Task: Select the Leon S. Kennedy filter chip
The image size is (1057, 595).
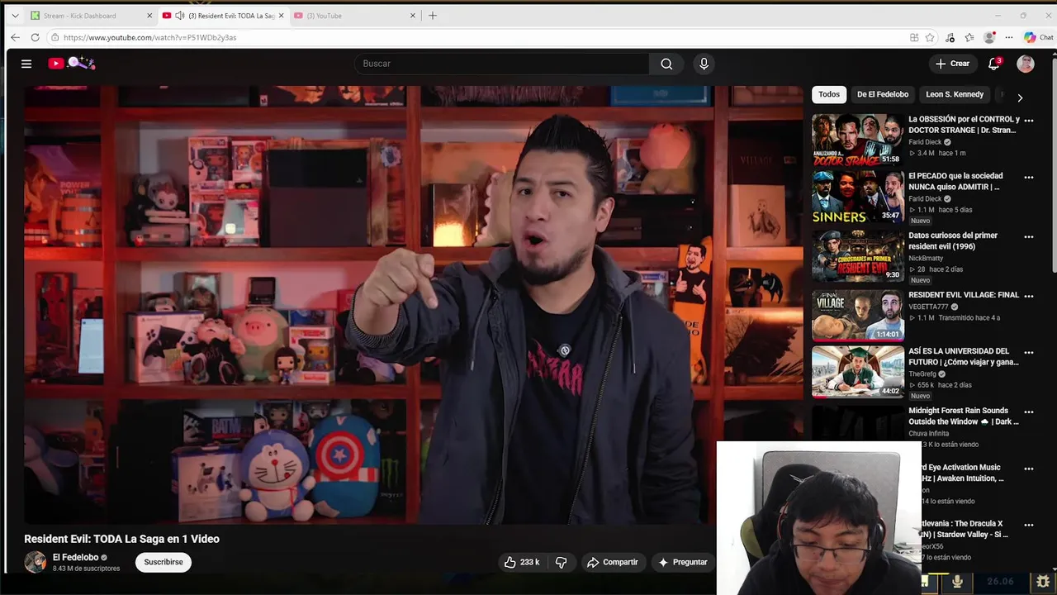Action: [955, 94]
